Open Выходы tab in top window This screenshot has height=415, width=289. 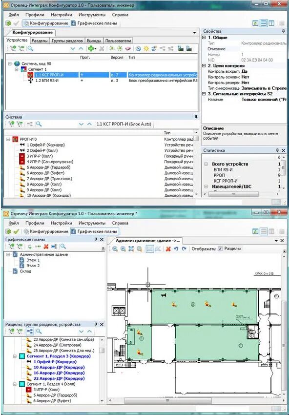pos(94,41)
